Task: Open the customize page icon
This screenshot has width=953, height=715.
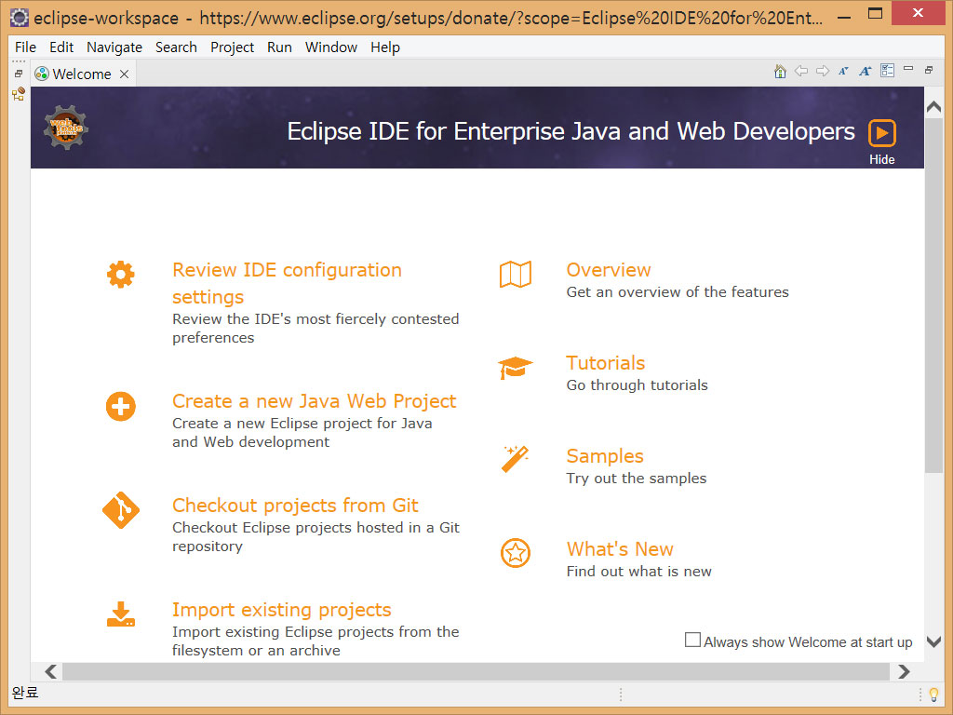Action: [887, 71]
